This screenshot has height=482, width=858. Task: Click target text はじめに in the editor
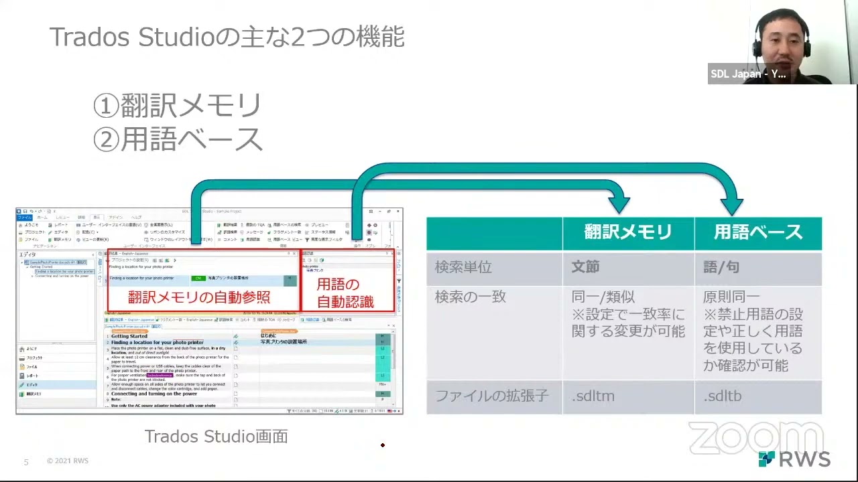click(267, 336)
